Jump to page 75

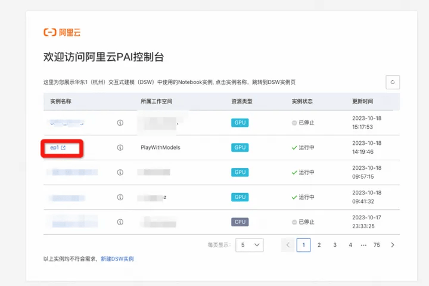point(377,245)
